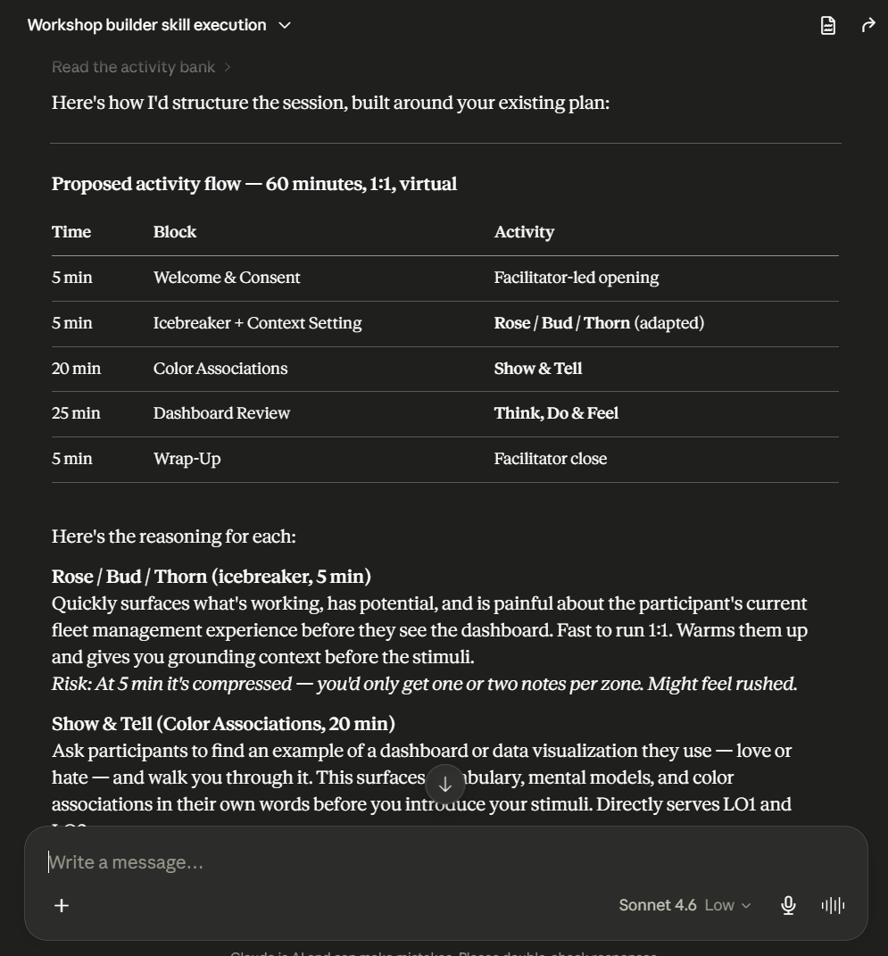888x956 pixels.
Task: Open the chat title dropdown chevron
Action: 285,26
